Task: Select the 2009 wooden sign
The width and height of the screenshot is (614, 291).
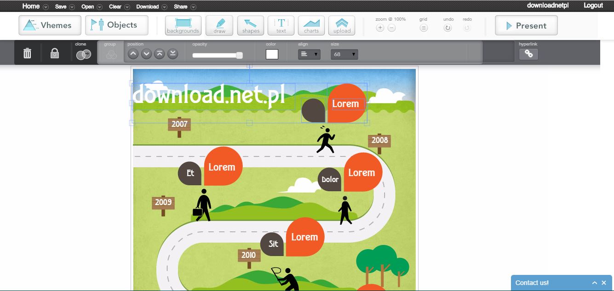Action: (x=163, y=205)
